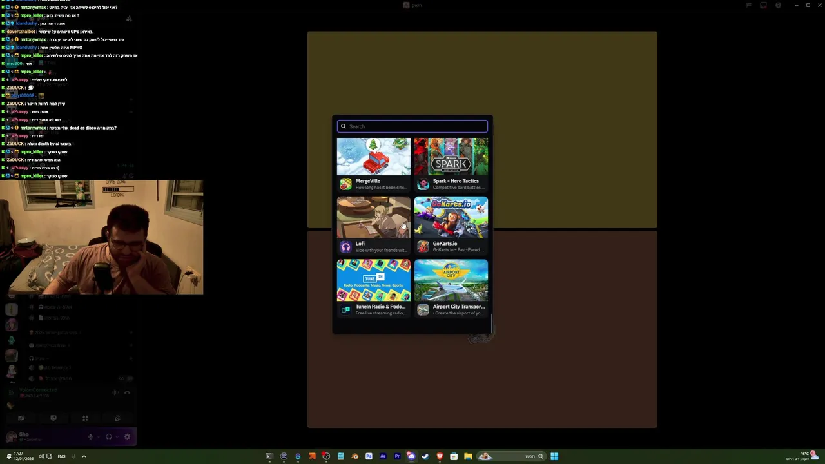825x464 pixels.
Task: Launch Blender from the taskbar
Action: tap(354, 456)
